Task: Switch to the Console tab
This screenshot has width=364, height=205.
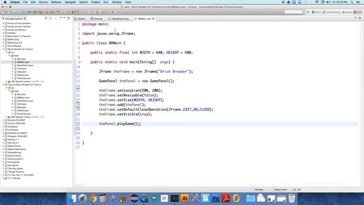Action: [x=97, y=19]
